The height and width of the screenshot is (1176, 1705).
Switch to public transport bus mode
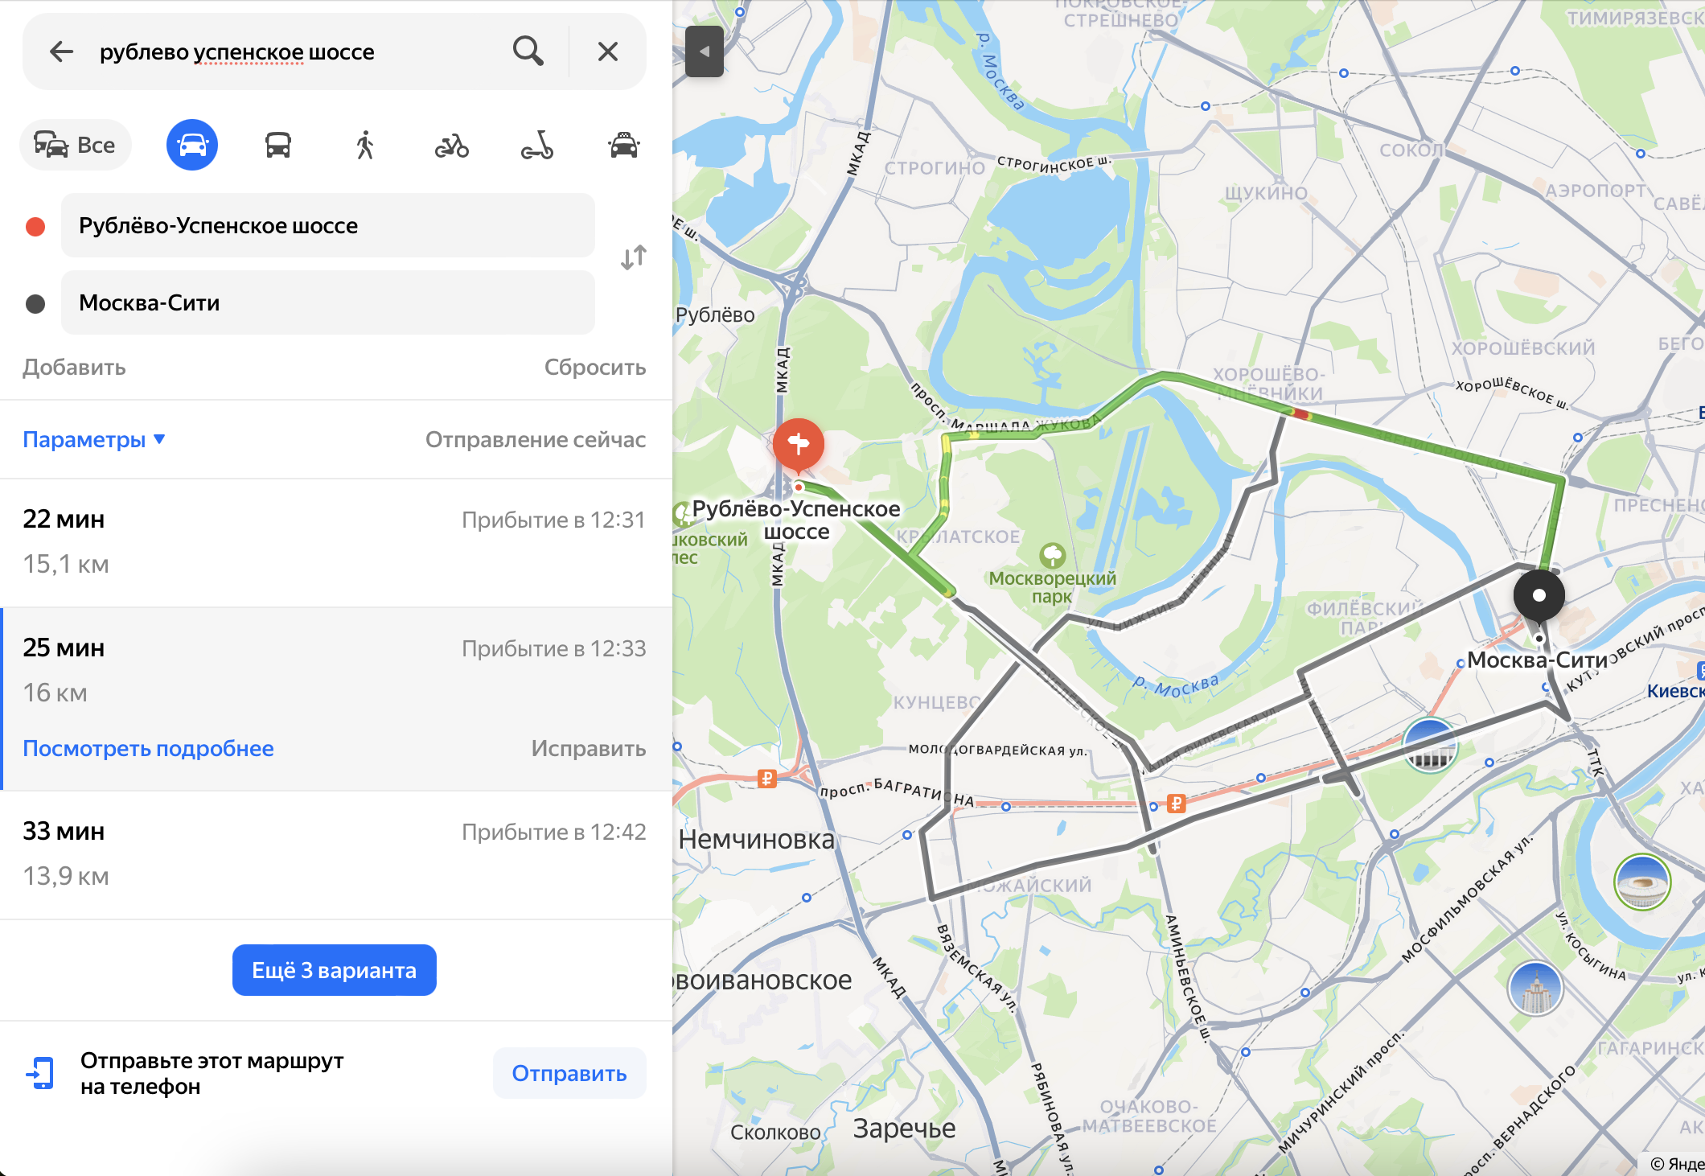[x=278, y=145]
